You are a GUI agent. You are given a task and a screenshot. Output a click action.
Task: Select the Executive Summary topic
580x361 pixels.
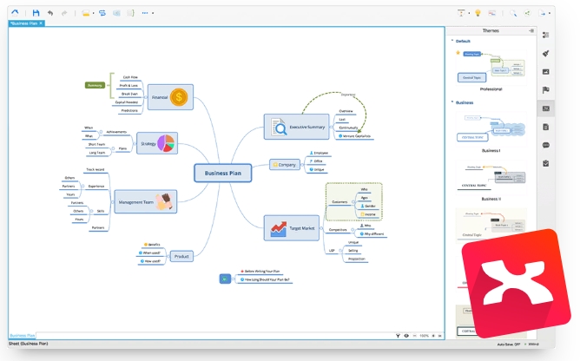[296, 127]
